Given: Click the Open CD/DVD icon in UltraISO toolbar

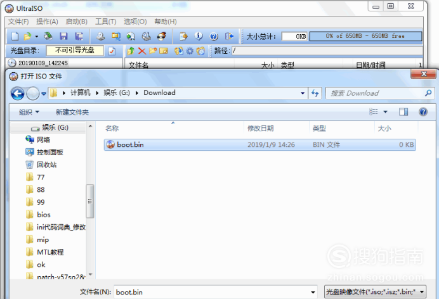Looking at the screenshot, I should (48, 36).
